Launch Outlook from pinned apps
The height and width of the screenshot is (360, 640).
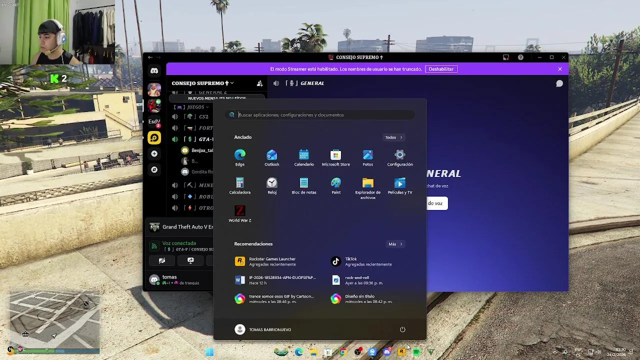[272, 157]
